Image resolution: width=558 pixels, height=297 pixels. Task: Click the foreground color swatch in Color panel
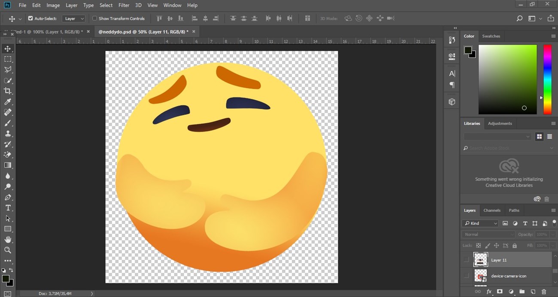468,51
